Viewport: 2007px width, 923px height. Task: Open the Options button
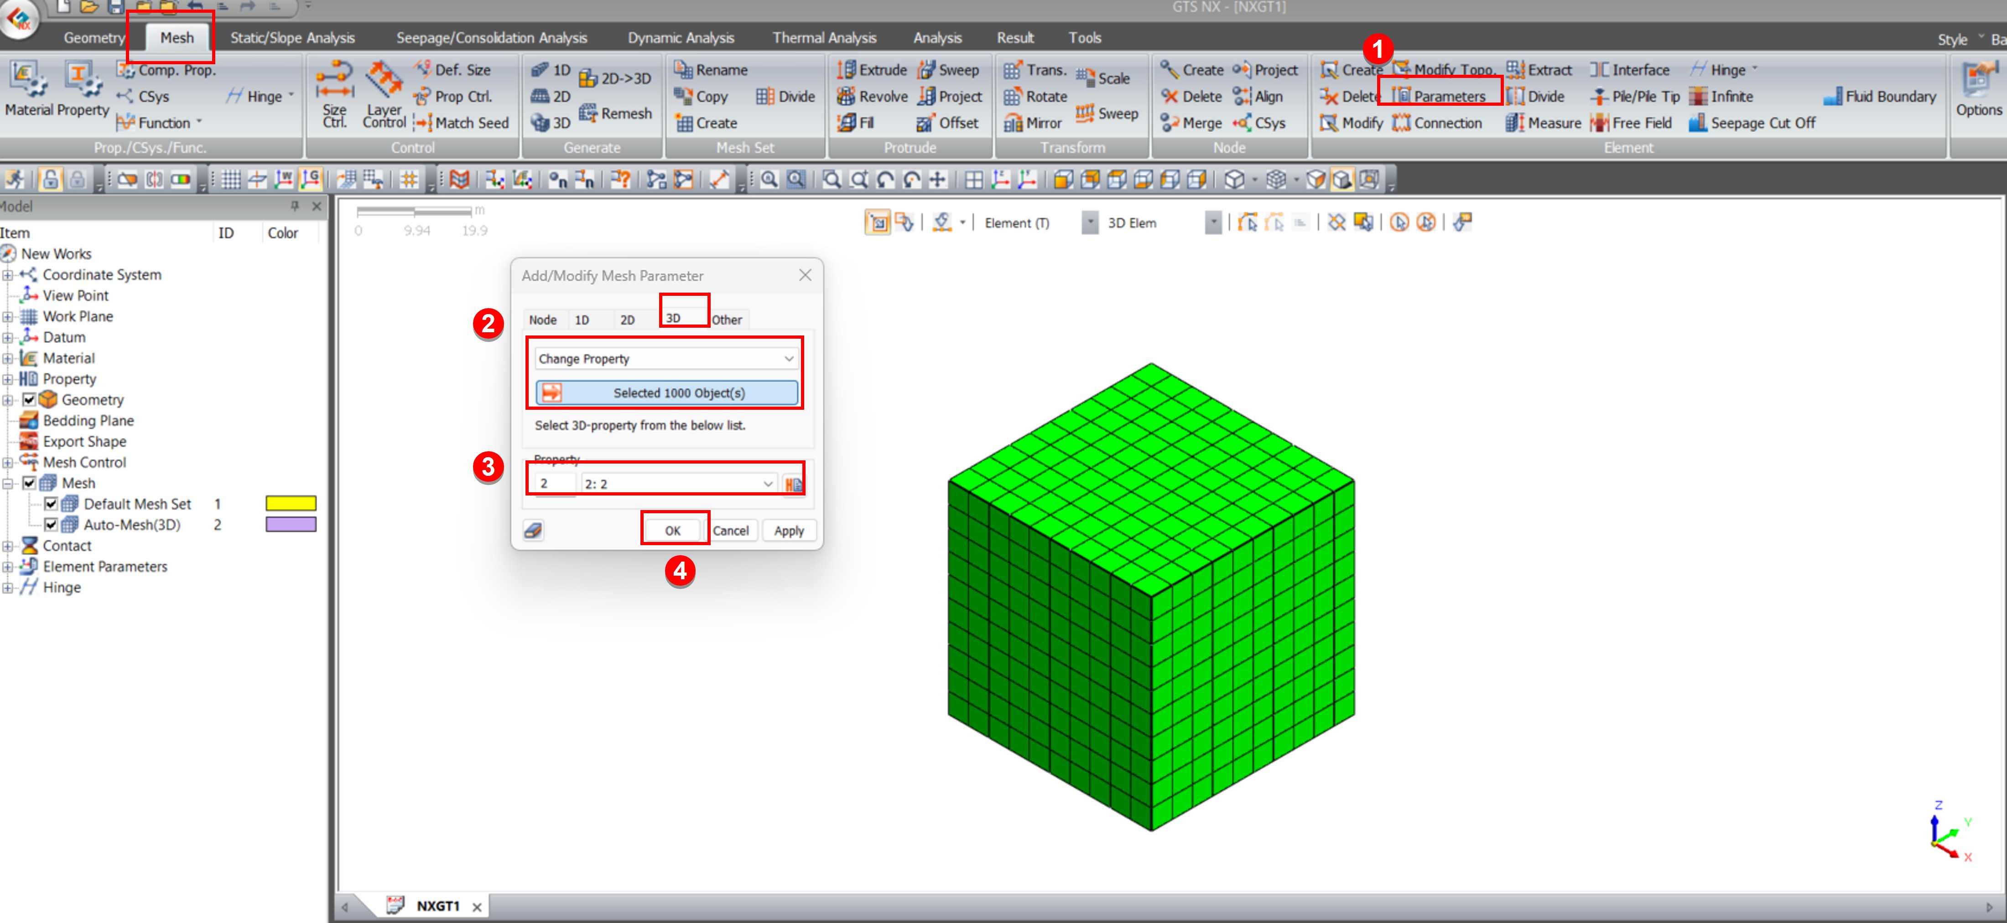coord(1978,89)
